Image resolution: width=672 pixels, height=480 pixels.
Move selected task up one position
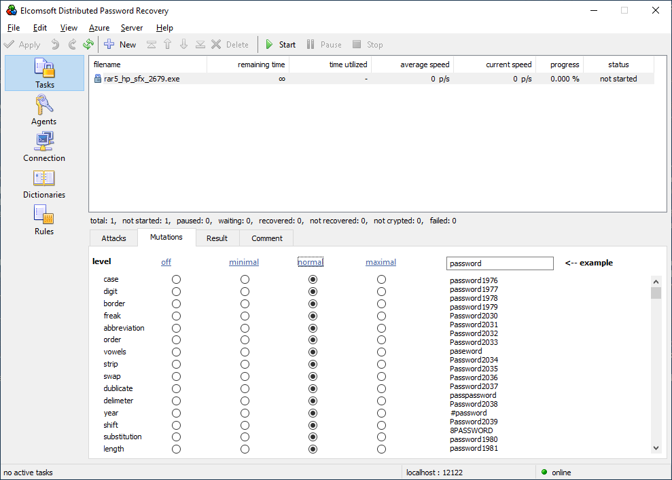click(168, 45)
